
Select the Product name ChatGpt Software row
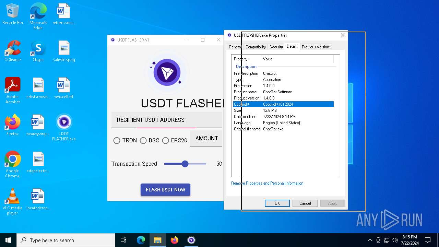click(x=283, y=92)
